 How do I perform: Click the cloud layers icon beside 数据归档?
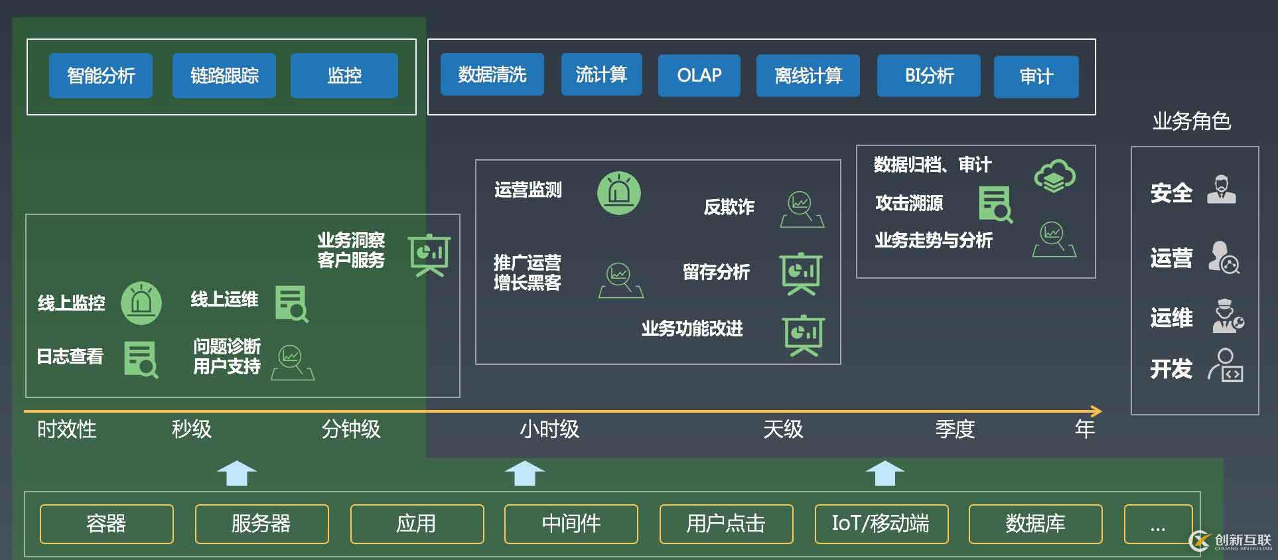pyautogui.click(x=1055, y=176)
